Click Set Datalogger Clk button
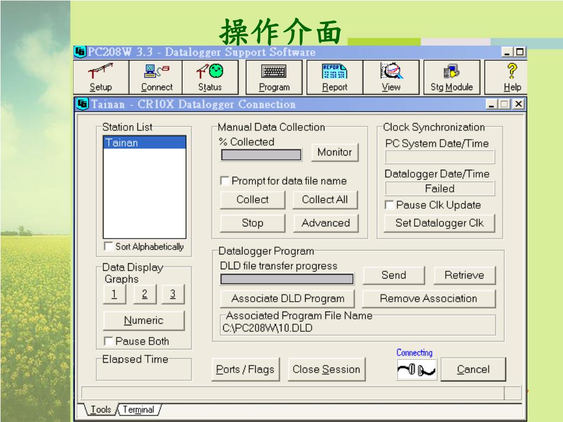 pos(439,223)
